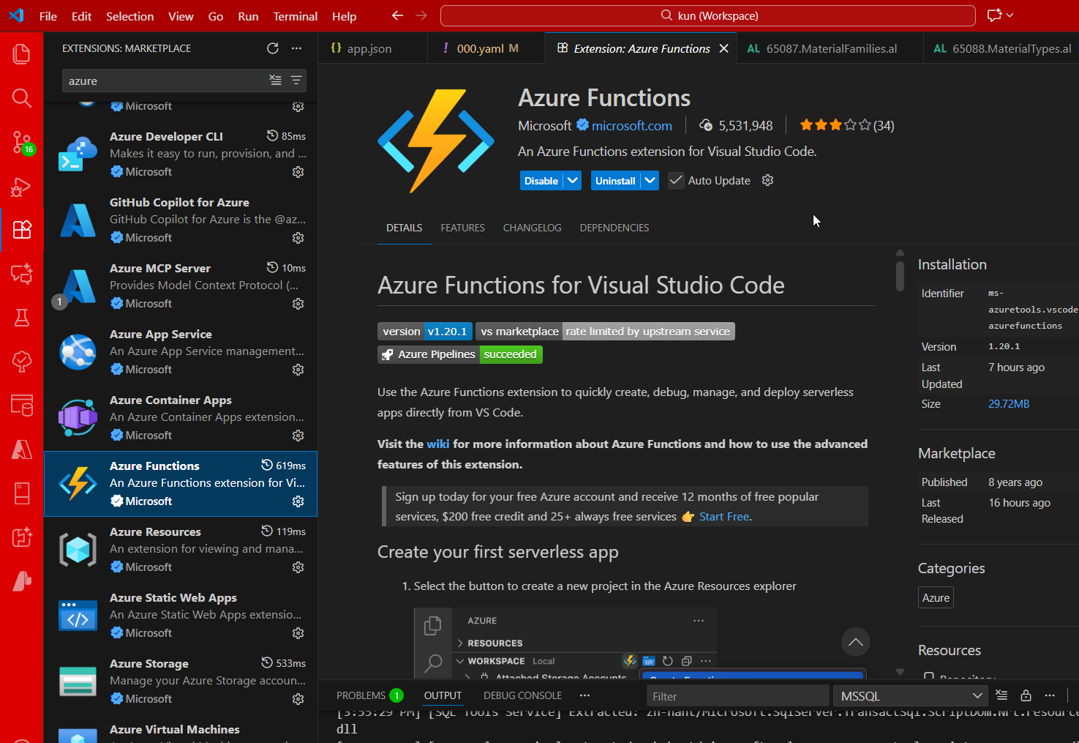Click version v1.20.1 badge
Image resolution: width=1079 pixels, height=743 pixels.
pos(425,332)
